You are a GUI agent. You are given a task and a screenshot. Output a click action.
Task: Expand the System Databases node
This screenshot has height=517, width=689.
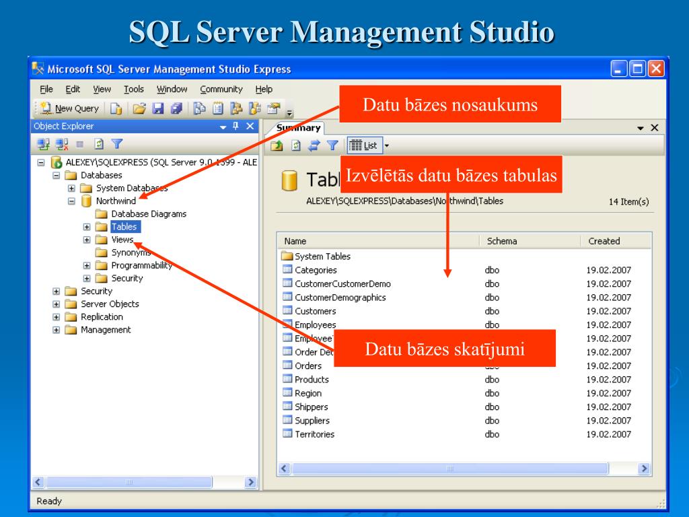71,188
